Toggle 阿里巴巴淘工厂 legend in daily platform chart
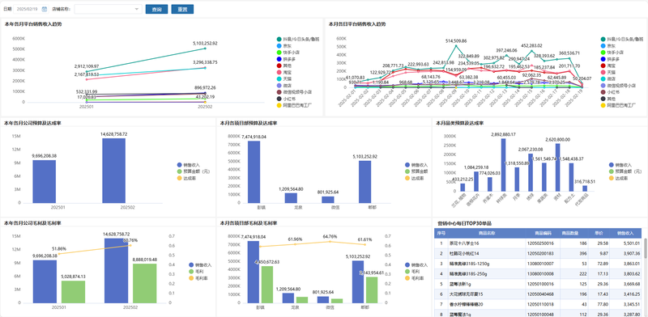648x317 pixels. click(x=618, y=105)
